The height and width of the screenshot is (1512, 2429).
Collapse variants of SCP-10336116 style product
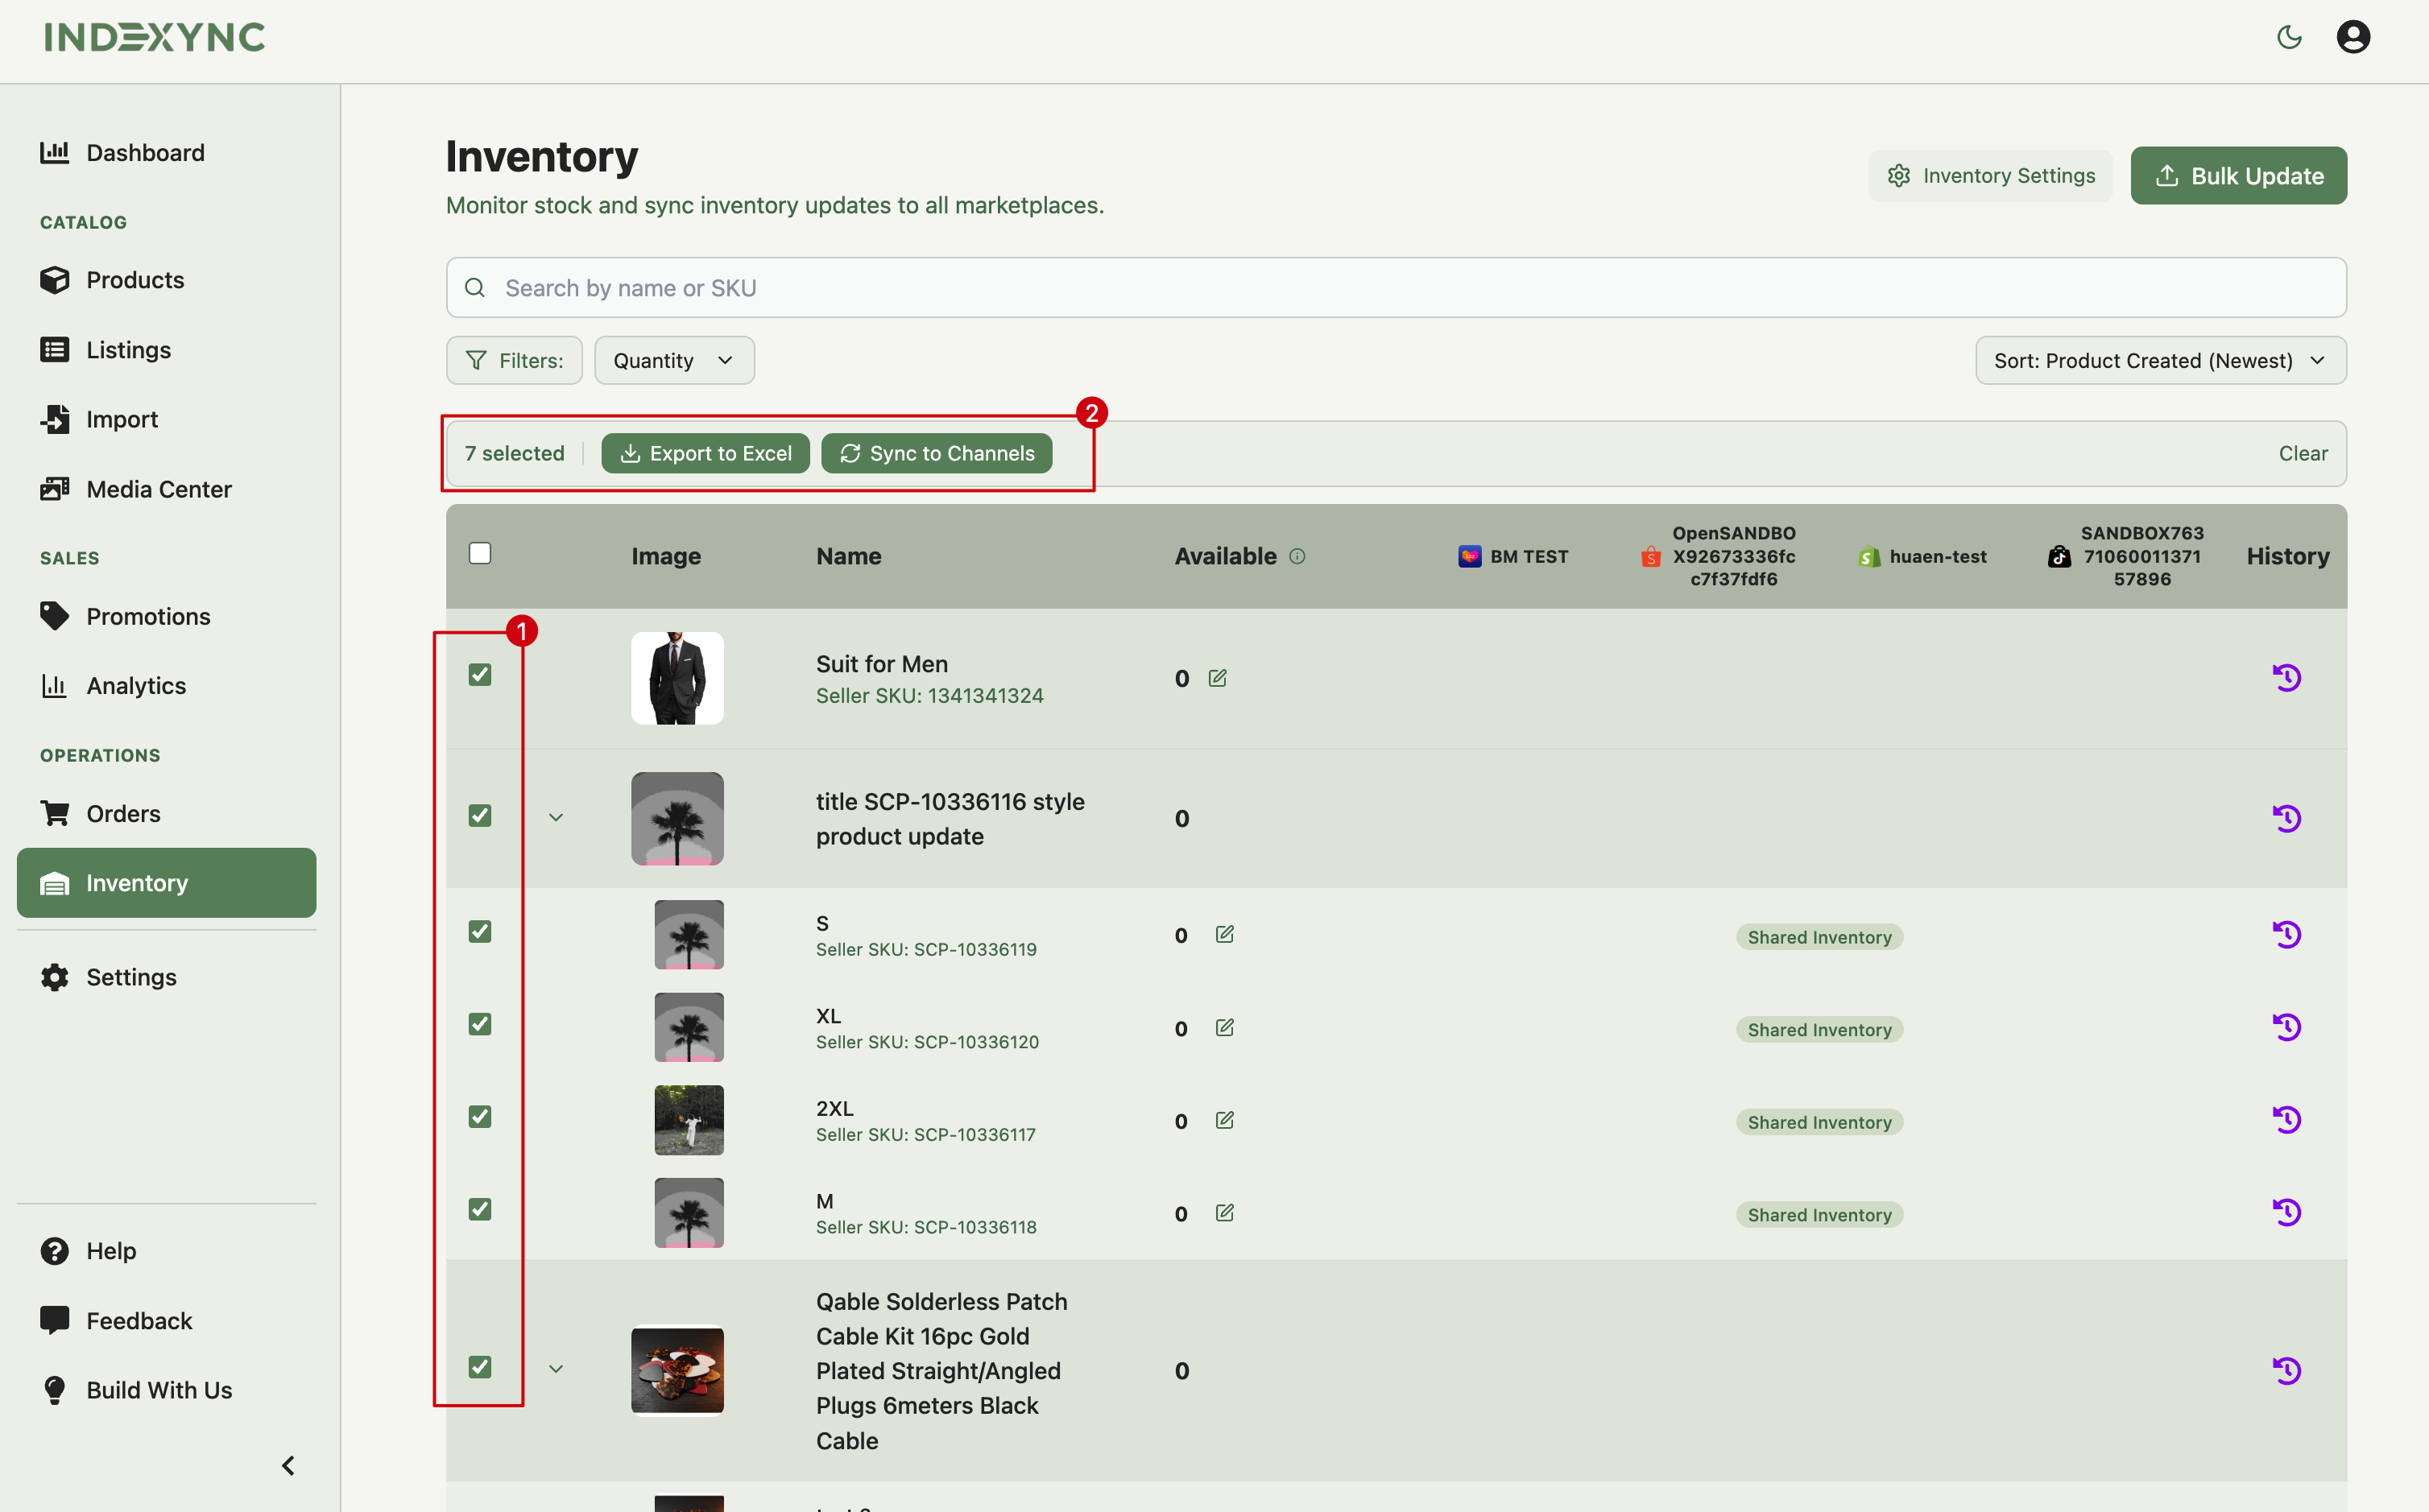point(556,817)
